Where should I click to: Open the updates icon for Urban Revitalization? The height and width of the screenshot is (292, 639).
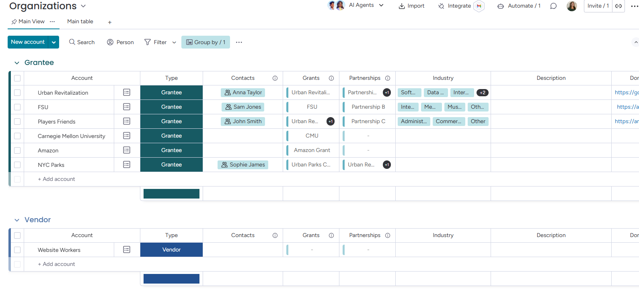[127, 93]
